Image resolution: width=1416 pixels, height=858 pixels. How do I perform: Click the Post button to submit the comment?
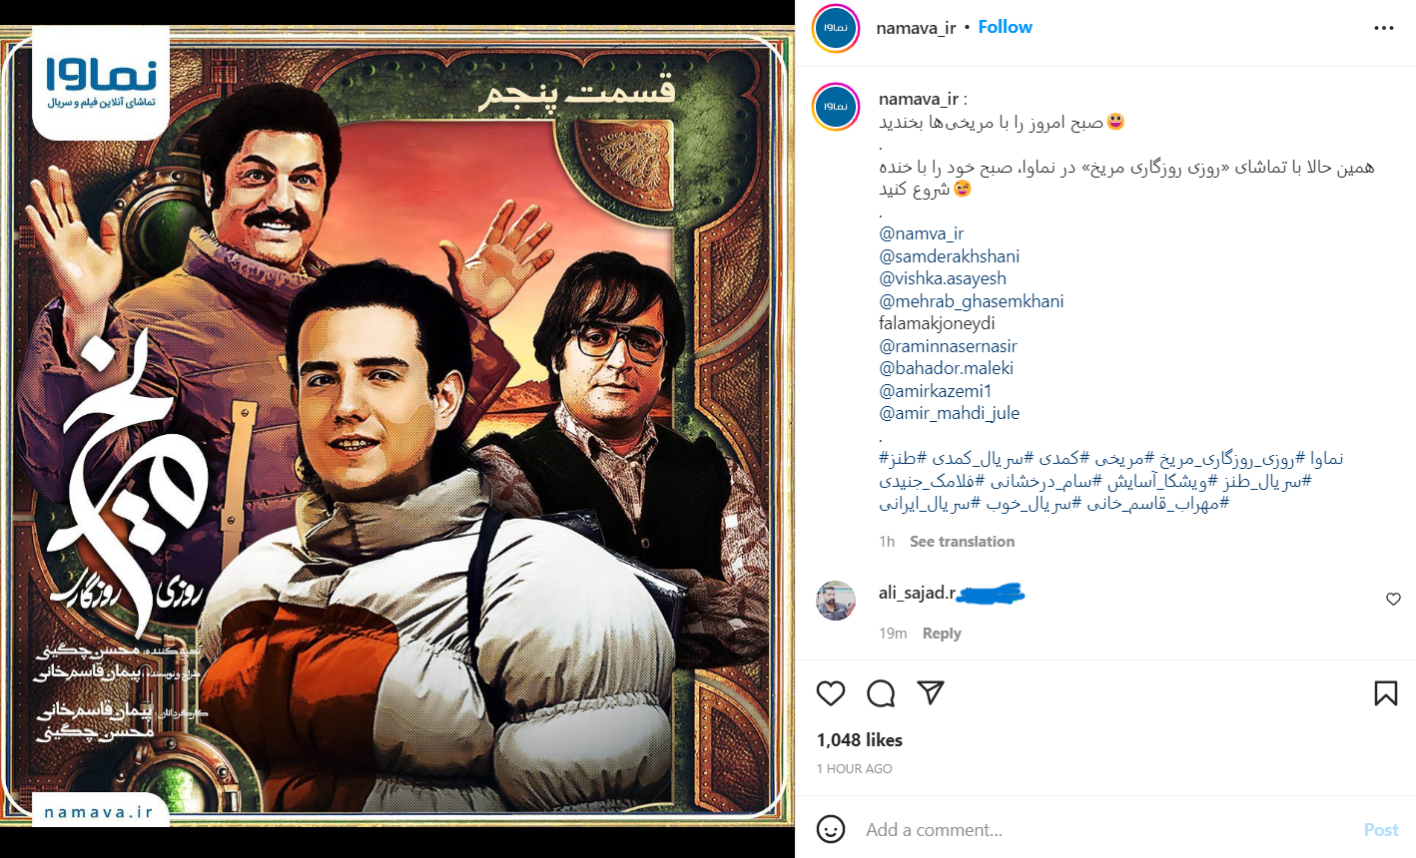pyautogui.click(x=1381, y=830)
